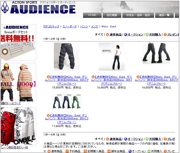Click legend オークション gavel icon
Screen dimensions: 180x153
130,151
